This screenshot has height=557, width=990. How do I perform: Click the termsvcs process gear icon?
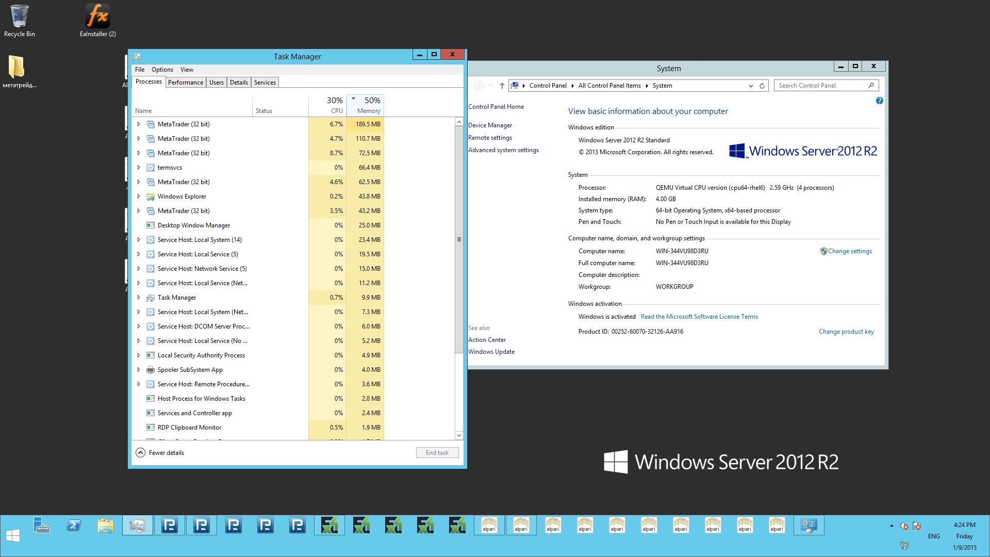pos(151,168)
